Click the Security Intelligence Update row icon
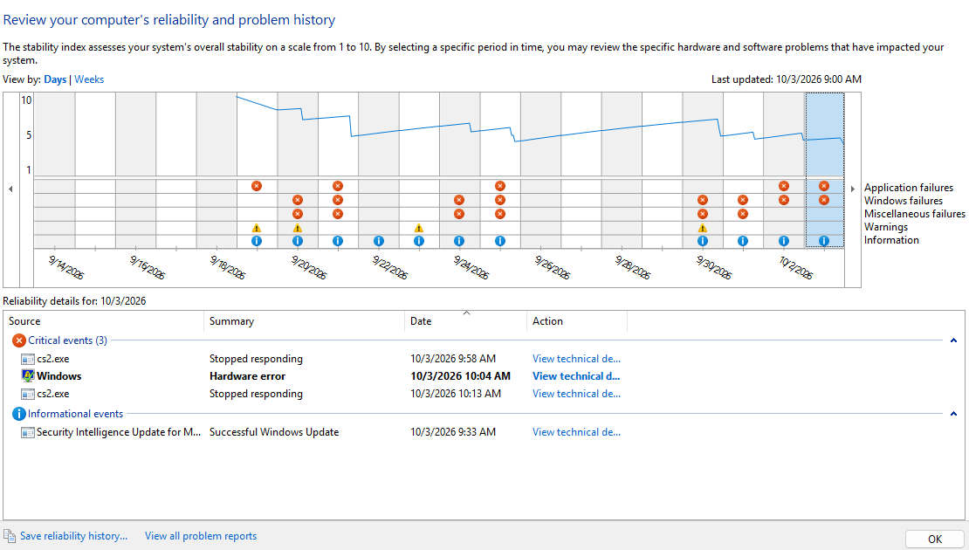This screenshot has width=969, height=550. coord(28,433)
